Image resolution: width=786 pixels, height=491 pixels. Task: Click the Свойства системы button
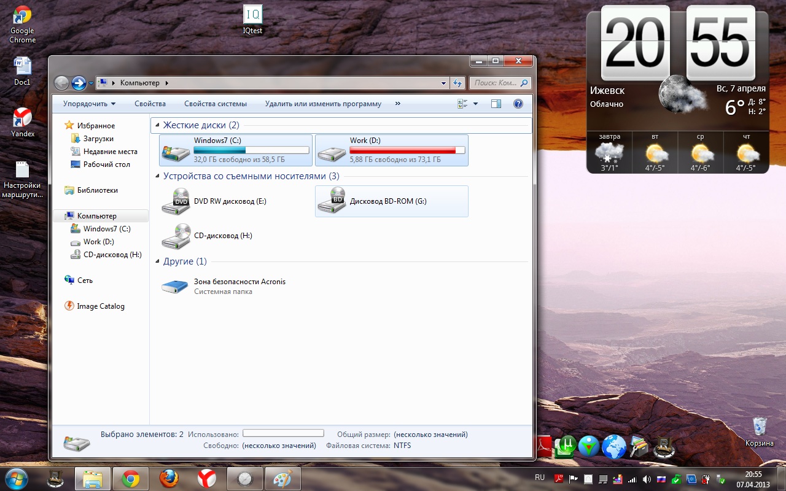[x=216, y=104]
